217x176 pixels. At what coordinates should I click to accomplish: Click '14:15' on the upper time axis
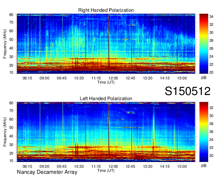click(165, 78)
